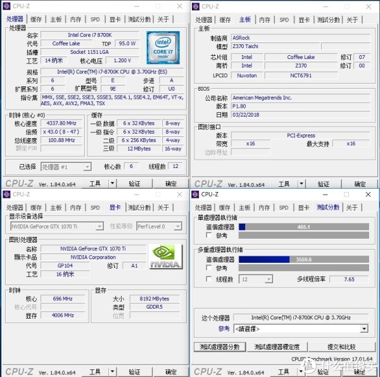Screen dimensions: 380x377
Task: Click manufacturer value ASRock
Action: click(300, 38)
